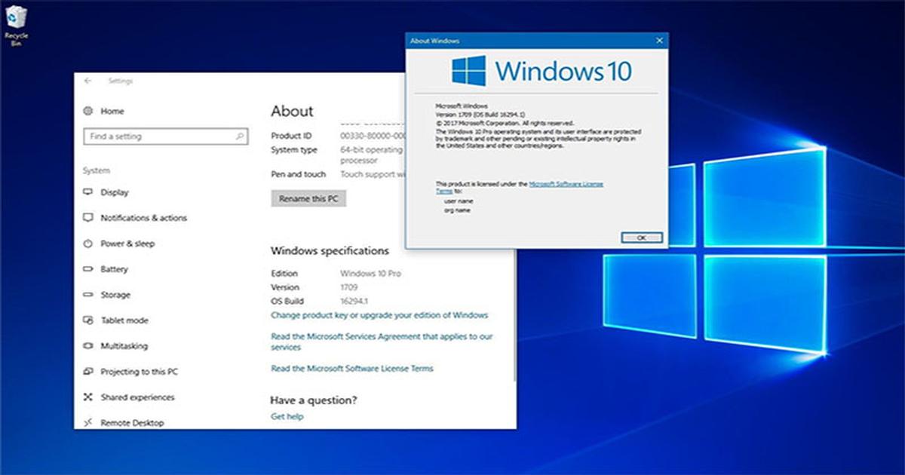This screenshot has height=475, width=905.
Task: Click the Windows specifications heading
Action: click(330, 250)
